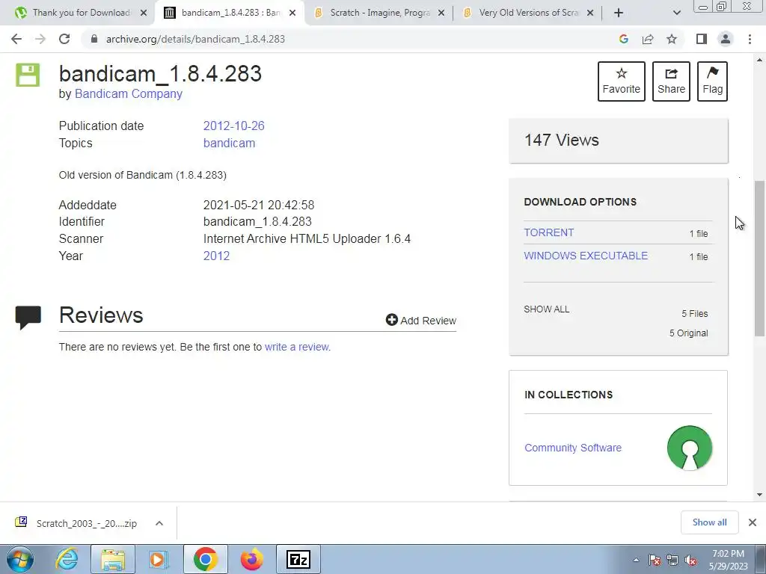Click the Action Center flag tray icon
Viewport: 766px width, 574px height.
click(655, 560)
